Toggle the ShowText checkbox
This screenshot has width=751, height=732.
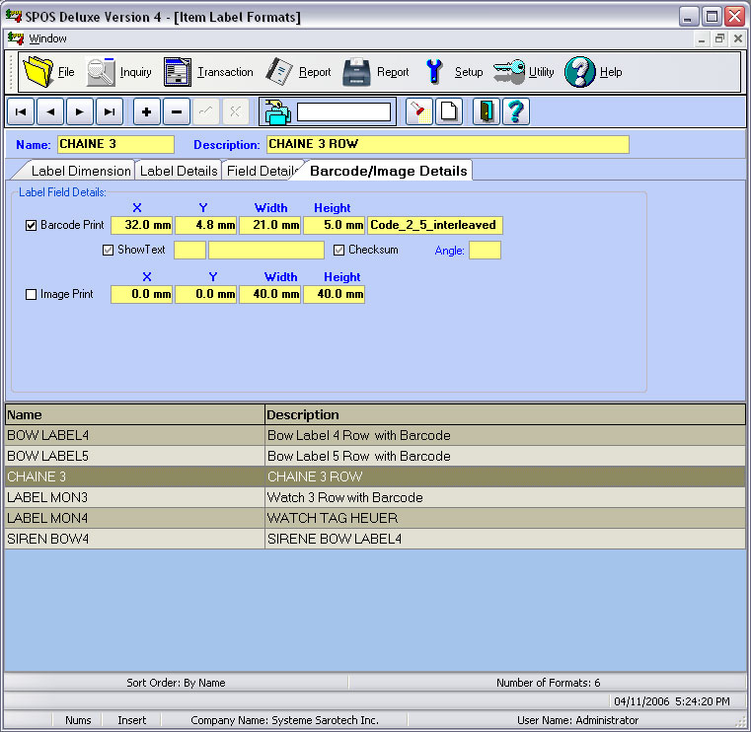click(x=108, y=250)
